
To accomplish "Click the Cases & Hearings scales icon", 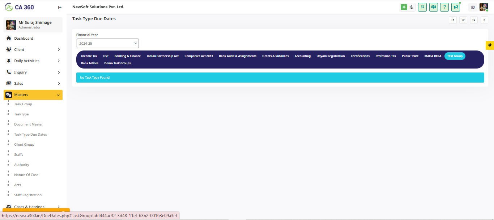I will click(9, 207).
